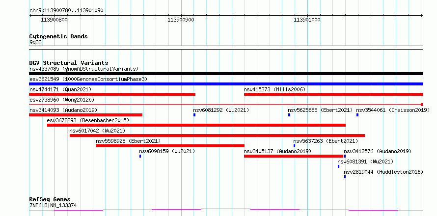
Task: Click the DGV Structural Variants track heading
Action: click(x=69, y=63)
